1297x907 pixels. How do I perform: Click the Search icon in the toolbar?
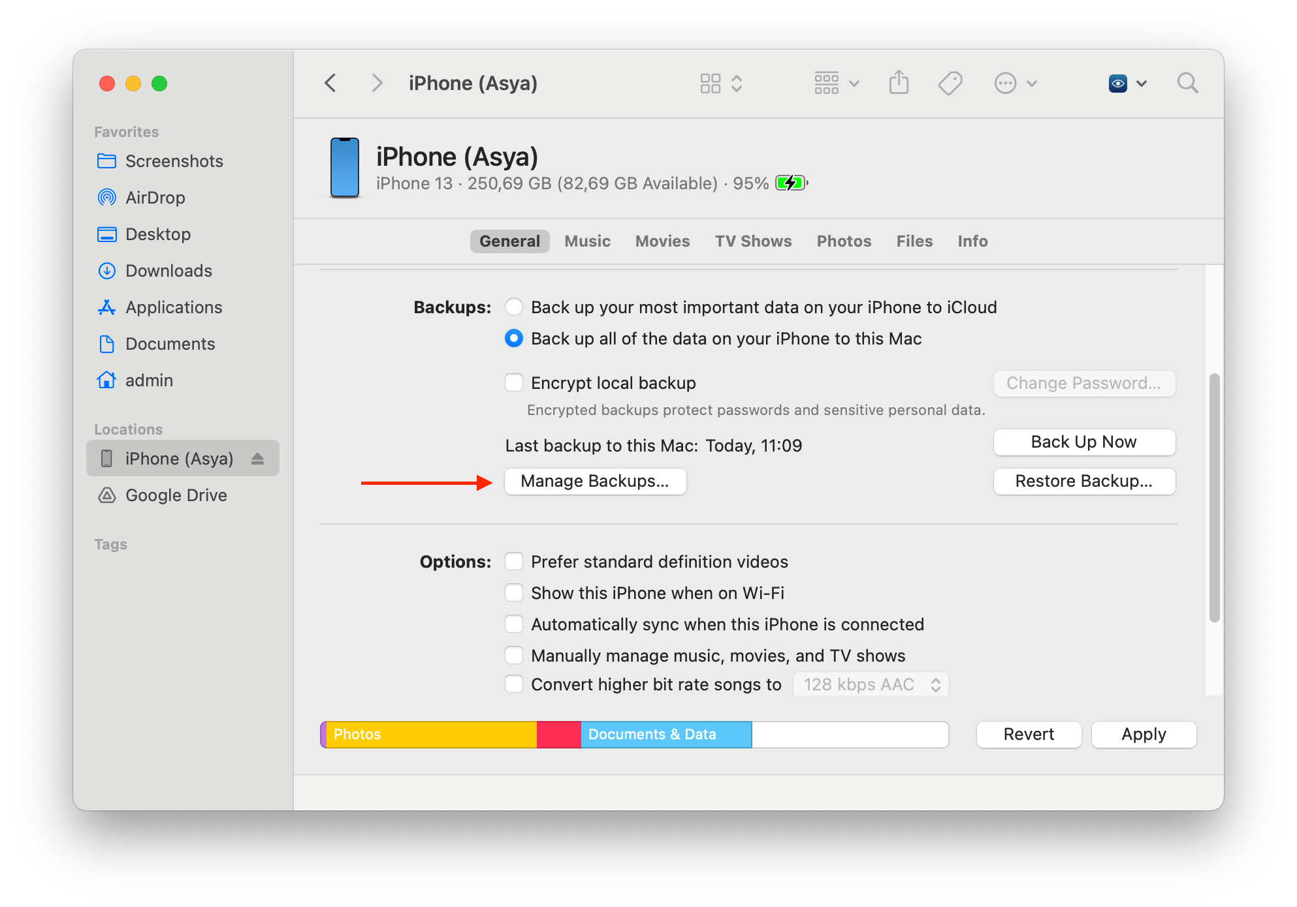[x=1188, y=83]
